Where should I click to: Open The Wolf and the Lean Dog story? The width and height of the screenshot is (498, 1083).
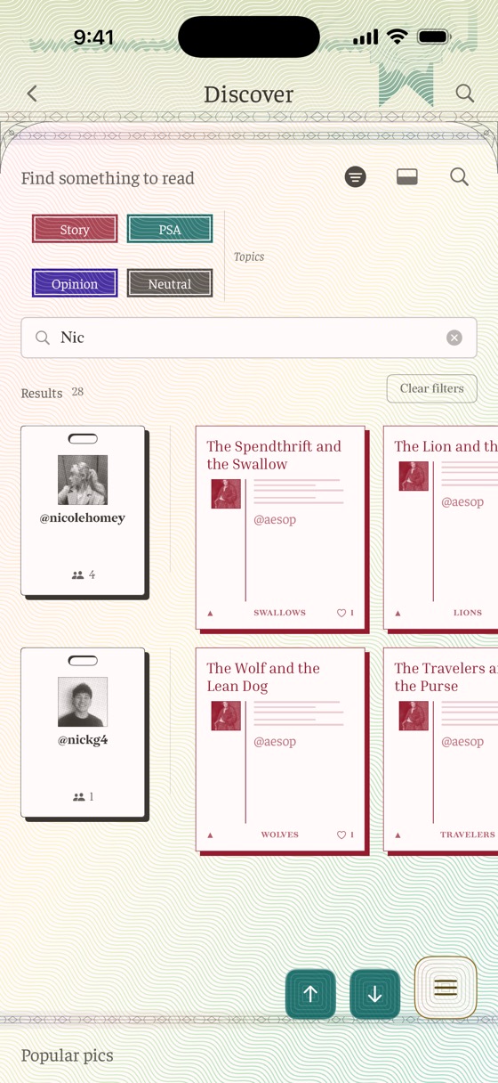(280, 749)
